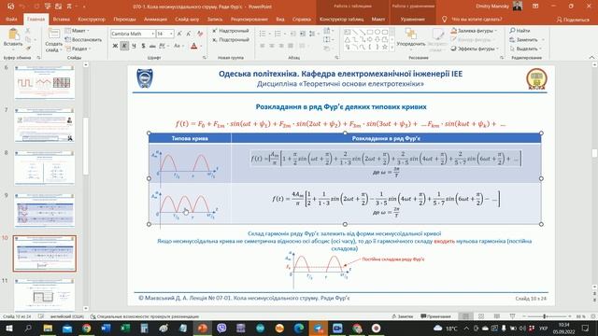
Task: Select the star shape in shapes gallery
Action: 384,48
